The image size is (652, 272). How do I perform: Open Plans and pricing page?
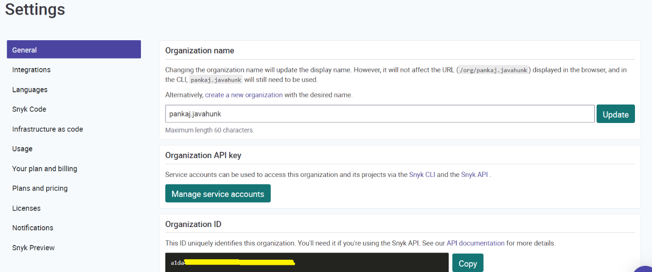pos(40,188)
